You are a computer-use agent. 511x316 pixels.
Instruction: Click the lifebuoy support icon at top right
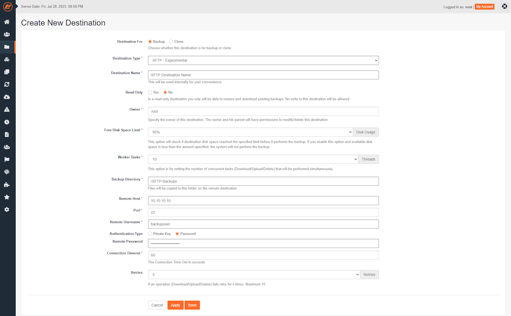pyautogui.click(x=505, y=6)
